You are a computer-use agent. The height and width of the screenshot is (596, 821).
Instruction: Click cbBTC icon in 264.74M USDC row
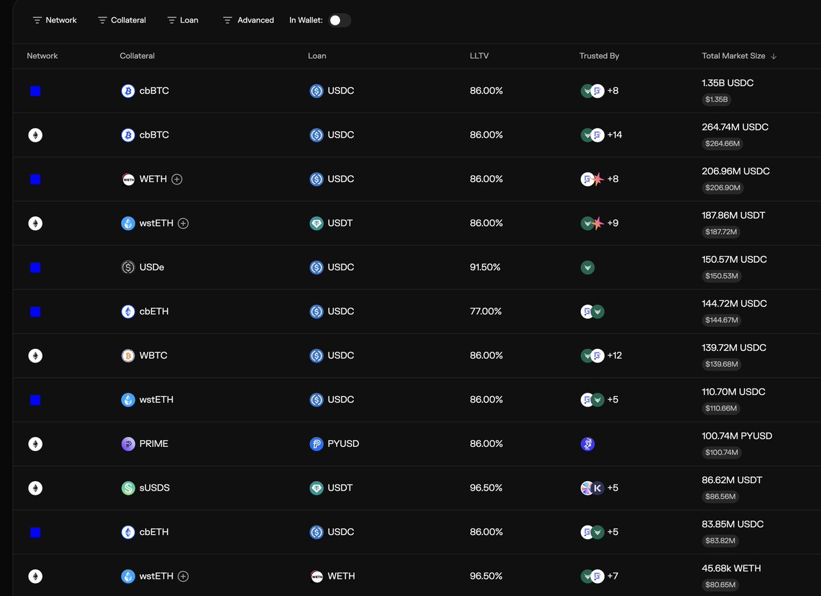point(128,135)
